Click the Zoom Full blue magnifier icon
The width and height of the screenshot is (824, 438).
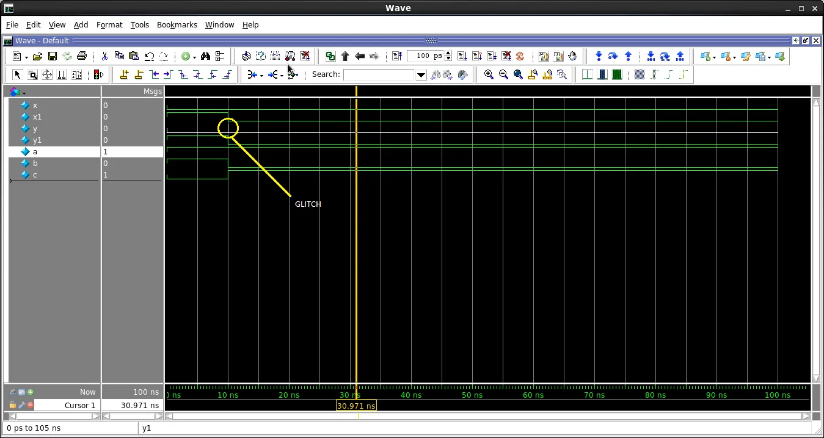coord(518,74)
